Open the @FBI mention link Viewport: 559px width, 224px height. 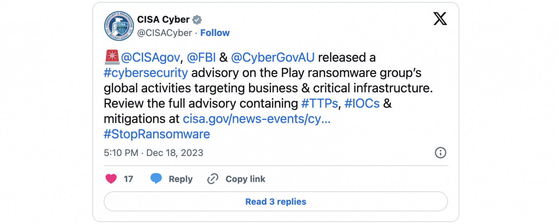201,58
